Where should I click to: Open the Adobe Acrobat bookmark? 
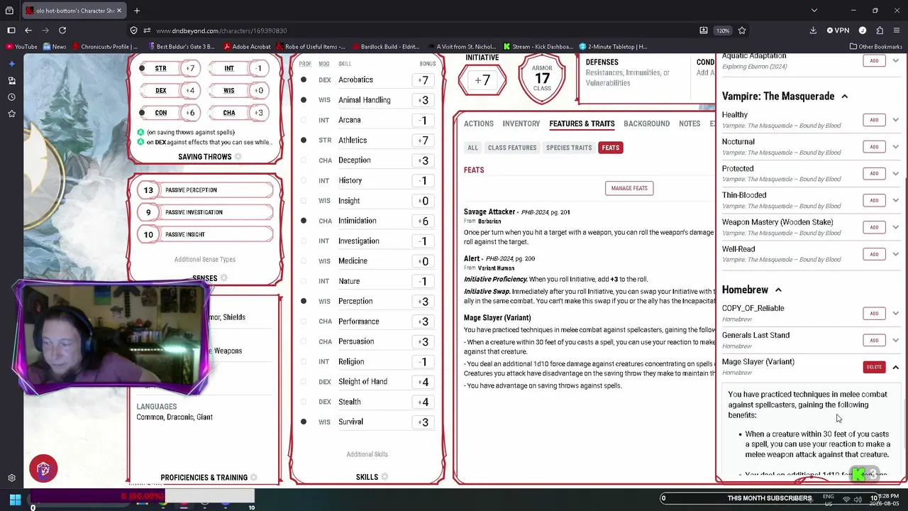coord(247,47)
